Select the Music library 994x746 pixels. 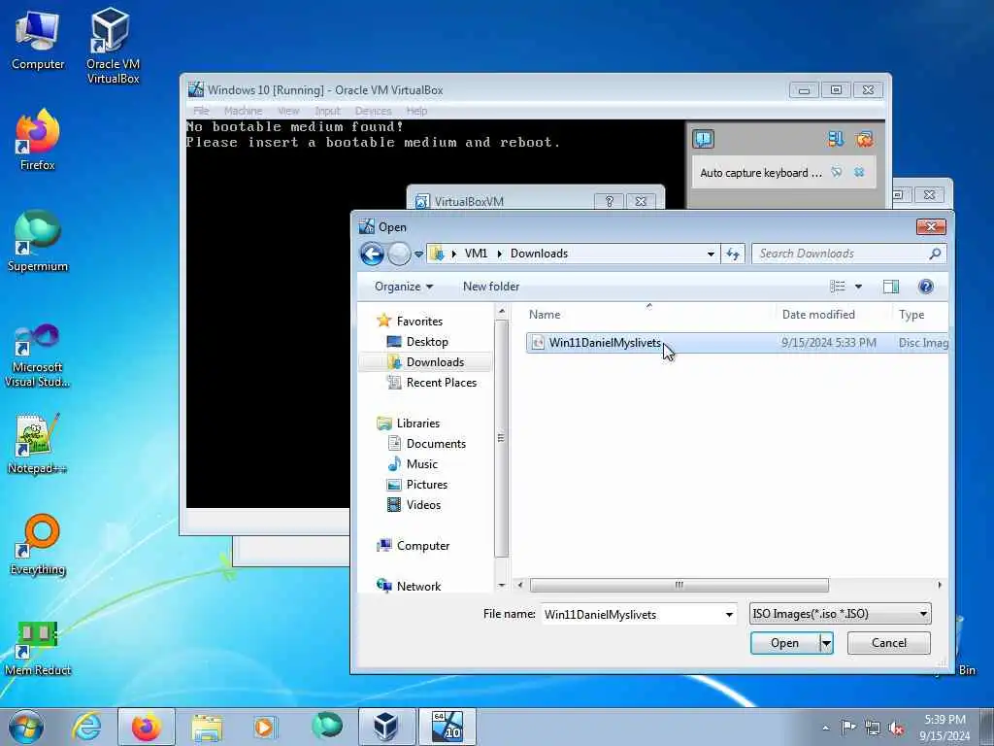point(421,463)
